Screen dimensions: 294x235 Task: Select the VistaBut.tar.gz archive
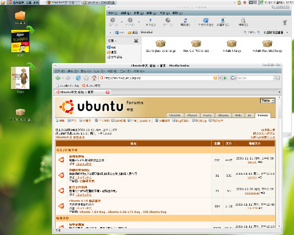(232, 47)
